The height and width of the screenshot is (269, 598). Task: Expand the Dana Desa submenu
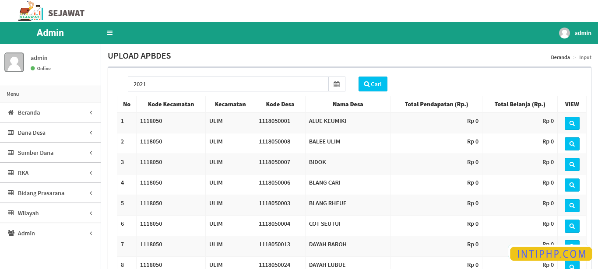click(50, 133)
